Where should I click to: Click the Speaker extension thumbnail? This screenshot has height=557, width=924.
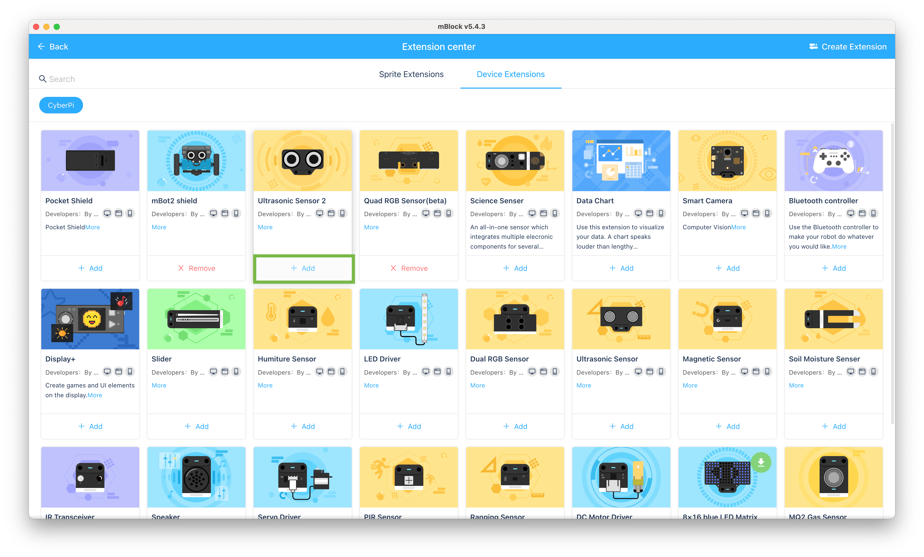click(196, 477)
